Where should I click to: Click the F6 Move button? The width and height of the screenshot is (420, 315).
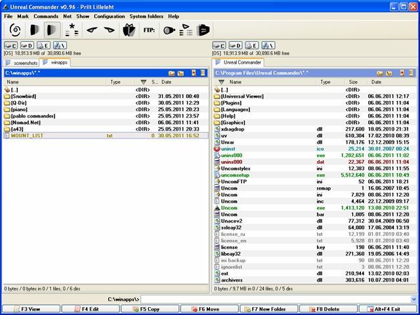pos(209,309)
